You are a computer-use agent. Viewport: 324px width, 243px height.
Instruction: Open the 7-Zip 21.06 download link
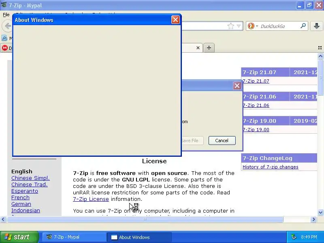(x=256, y=105)
